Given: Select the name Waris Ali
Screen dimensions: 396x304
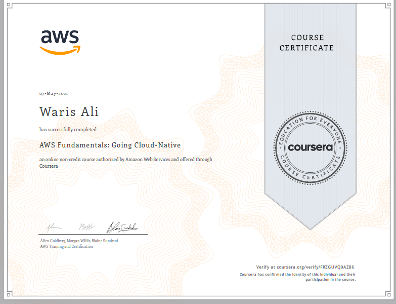Looking at the screenshot, I should click(69, 112).
